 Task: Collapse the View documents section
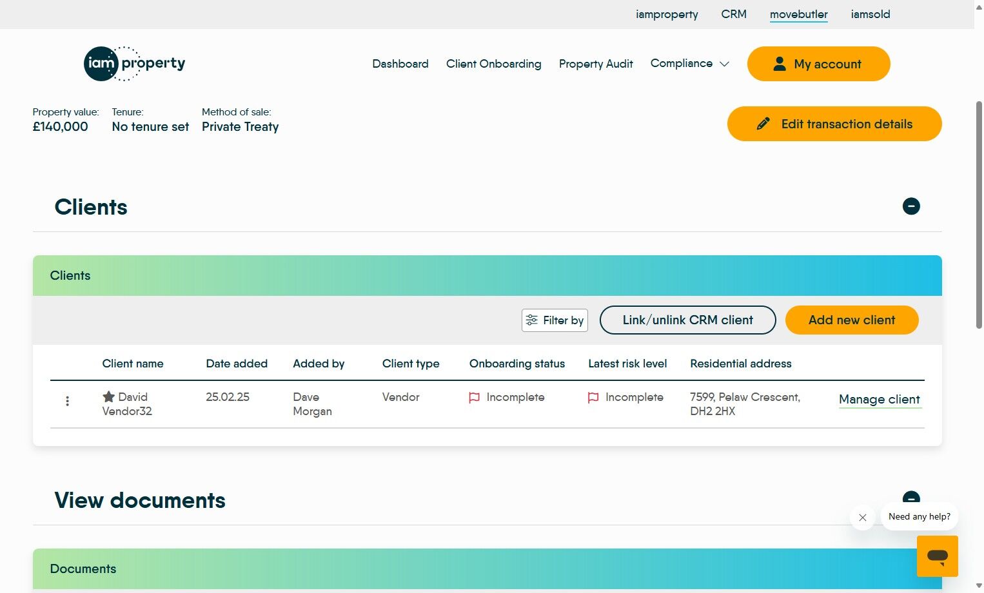click(x=911, y=498)
